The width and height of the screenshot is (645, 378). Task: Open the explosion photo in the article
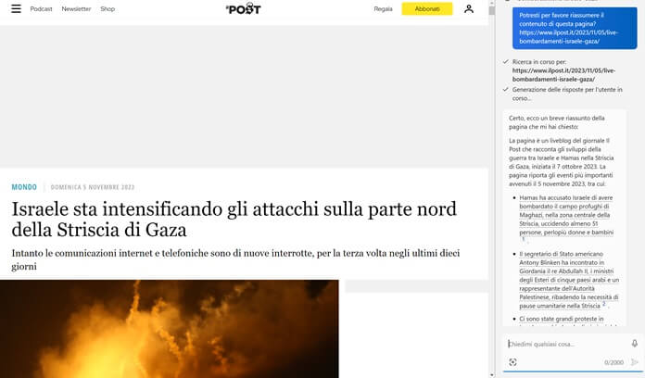(x=170, y=329)
